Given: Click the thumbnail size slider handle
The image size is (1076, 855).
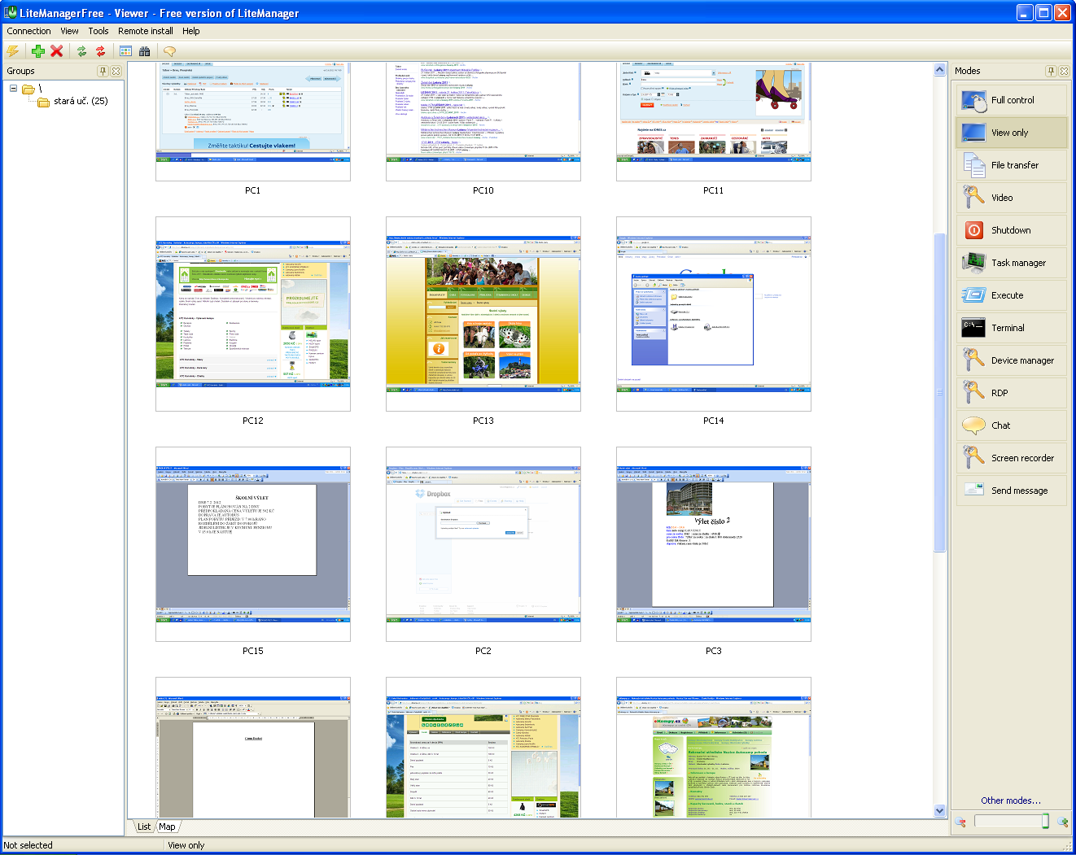Looking at the screenshot, I should pos(1045,822).
